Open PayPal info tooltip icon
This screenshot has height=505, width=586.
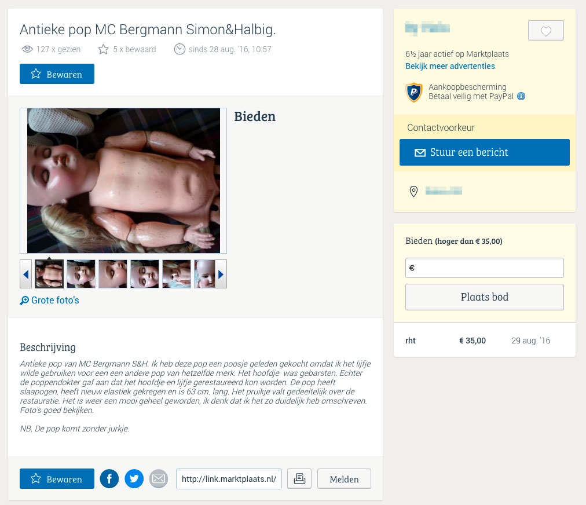(521, 97)
